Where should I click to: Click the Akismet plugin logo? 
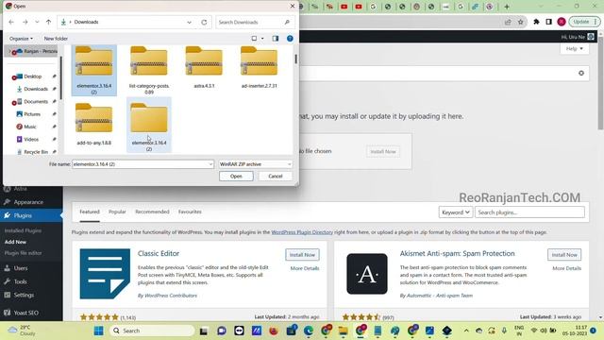367,274
